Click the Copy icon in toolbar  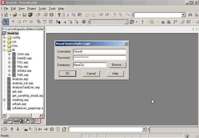[x=74, y=15]
